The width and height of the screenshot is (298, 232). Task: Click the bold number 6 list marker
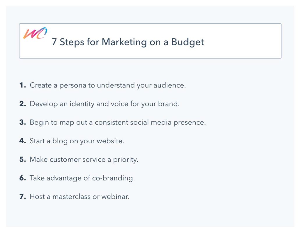22,178
